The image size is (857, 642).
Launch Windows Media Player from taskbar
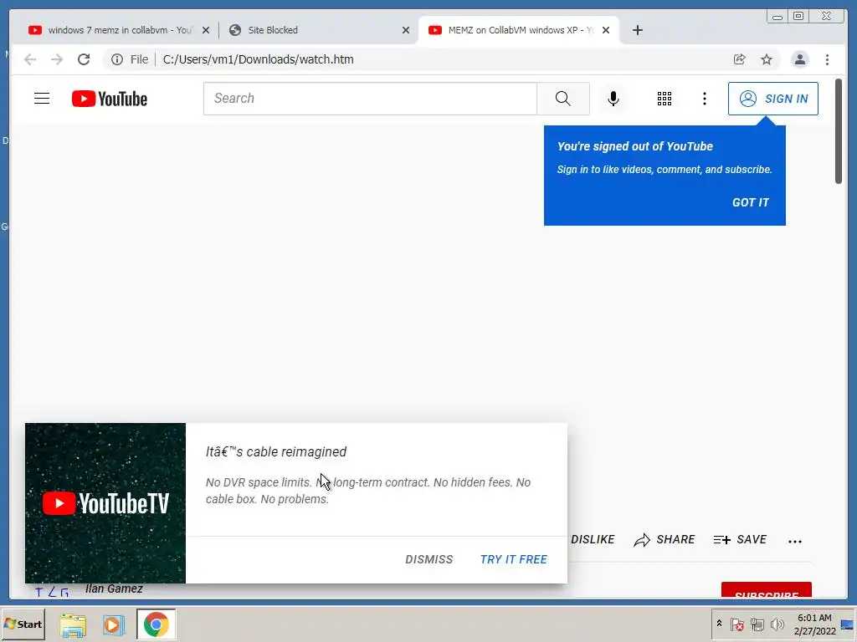(114, 624)
